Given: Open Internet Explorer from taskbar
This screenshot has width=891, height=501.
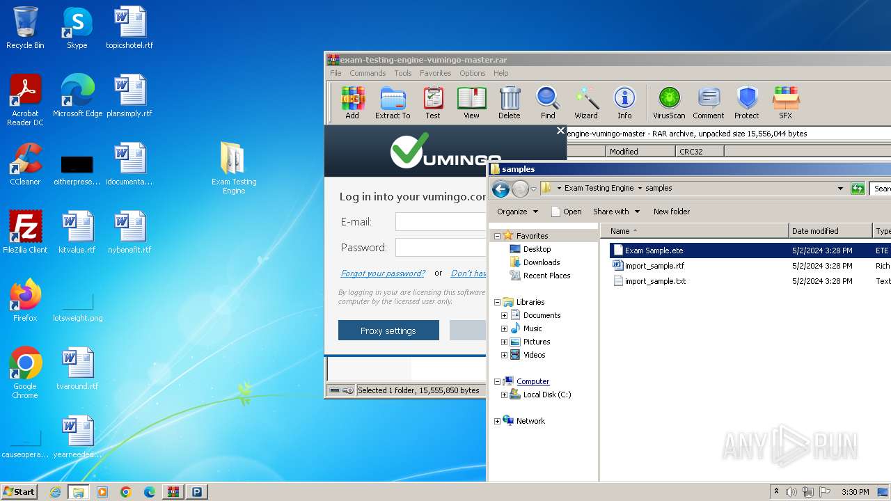Looking at the screenshot, I should click(55, 492).
